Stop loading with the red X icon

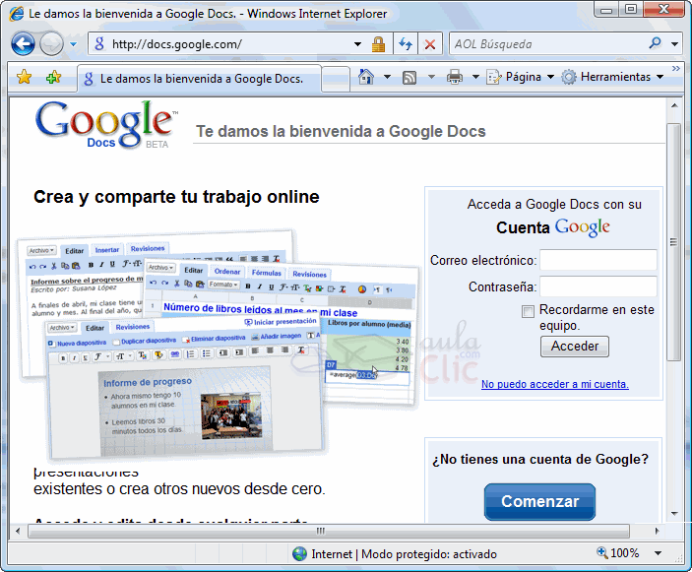point(430,44)
